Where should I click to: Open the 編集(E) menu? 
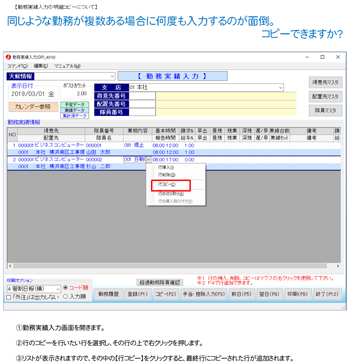pyautogui.click(x=41, y=66)
